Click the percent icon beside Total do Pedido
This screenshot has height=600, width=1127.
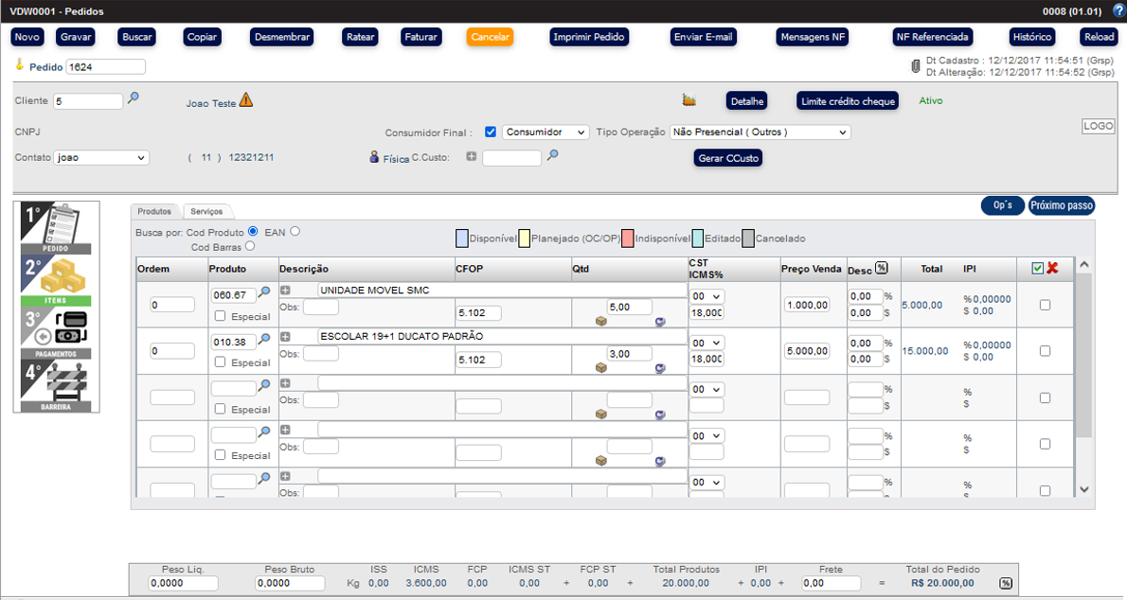tap(1005, 584)
